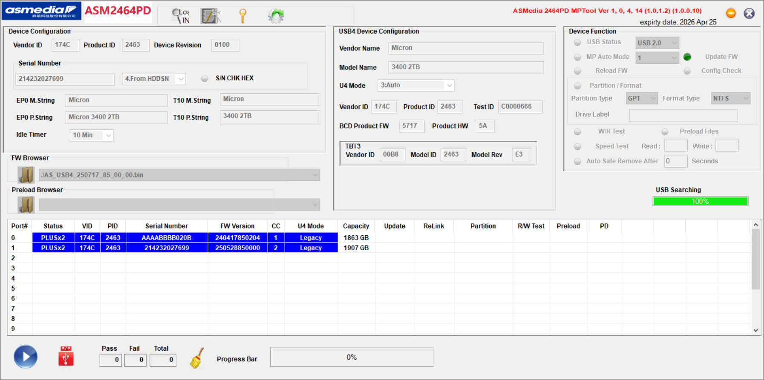Enable the USB Status option

pyautogui.click(x=577, y=42)
